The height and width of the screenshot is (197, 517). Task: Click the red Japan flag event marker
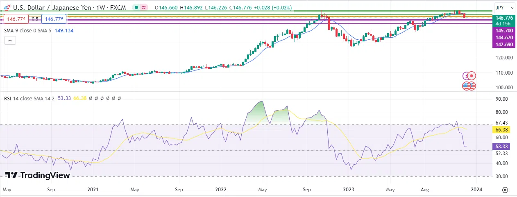point(472,76)
